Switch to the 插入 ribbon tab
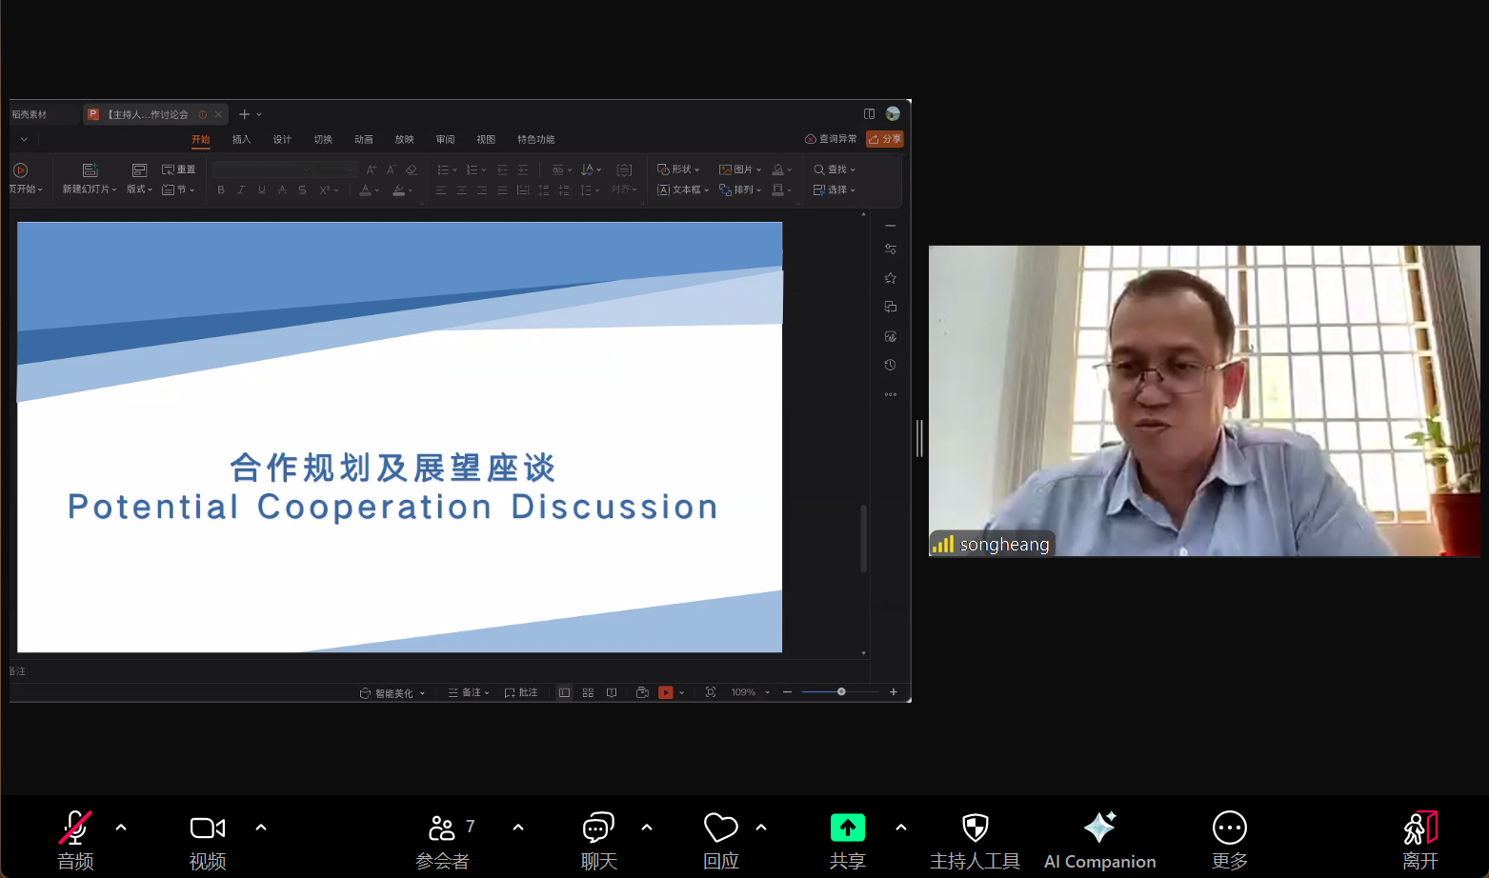Screen dimensions: 1489x878 [x=241, y=140]
